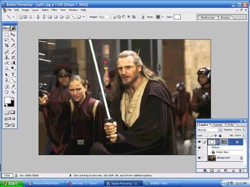The image size is (250, 187).
Task: Select the Path Selection tool
Action: click(6, 74)
